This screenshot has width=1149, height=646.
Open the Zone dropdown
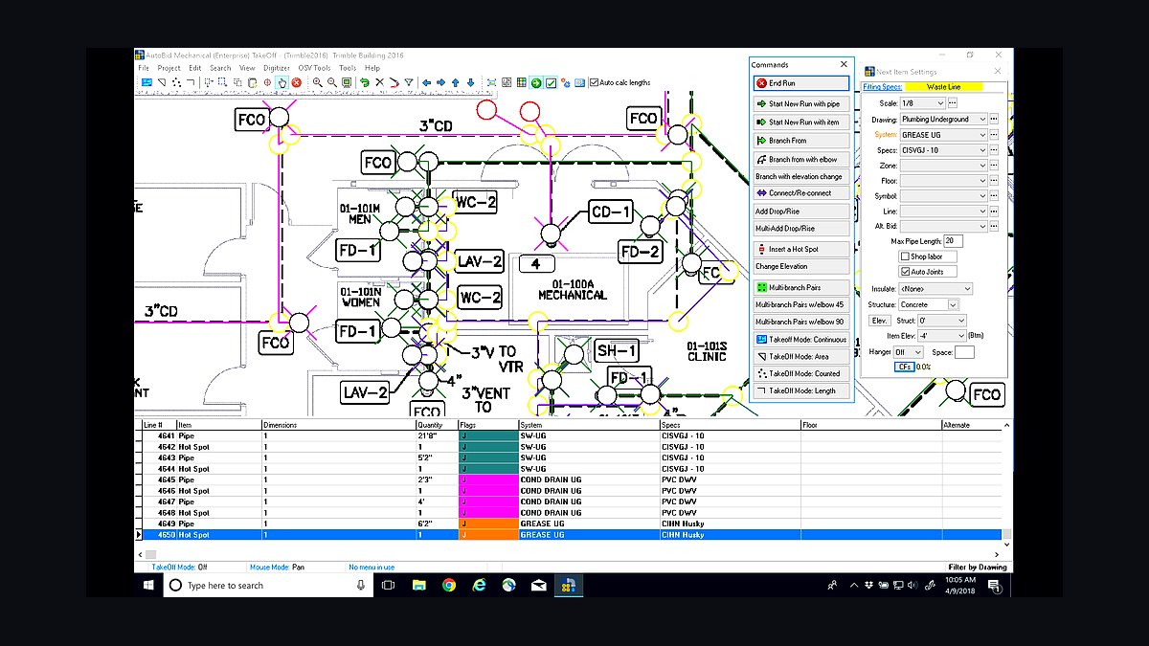943,166
